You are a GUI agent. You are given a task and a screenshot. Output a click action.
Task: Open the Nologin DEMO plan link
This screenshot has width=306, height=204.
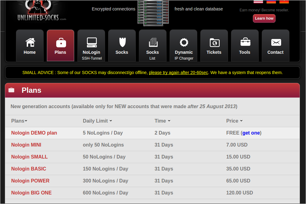(34, 133)
